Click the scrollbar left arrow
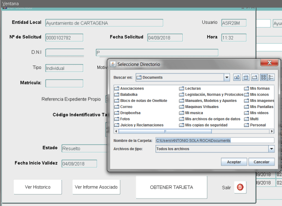This screenshot has height=206, width=282. click(x=116, y=131)
